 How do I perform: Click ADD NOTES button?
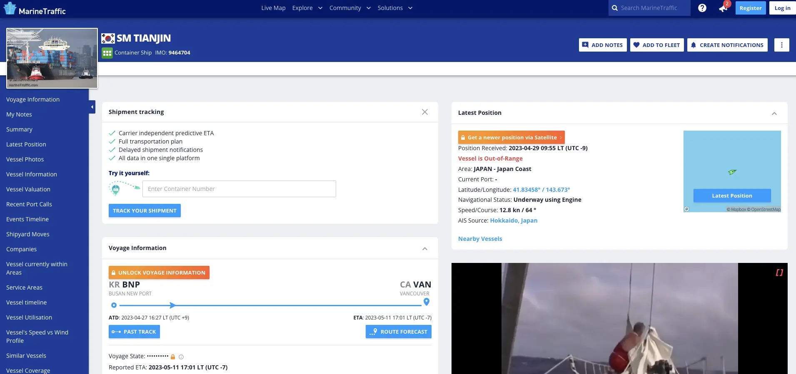tap(603, 45)
